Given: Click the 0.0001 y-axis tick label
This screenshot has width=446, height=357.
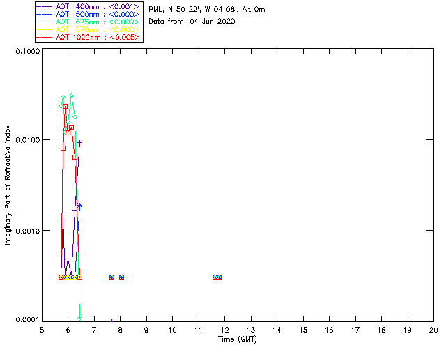Looking at the screenshot, I should coord(28,320).
